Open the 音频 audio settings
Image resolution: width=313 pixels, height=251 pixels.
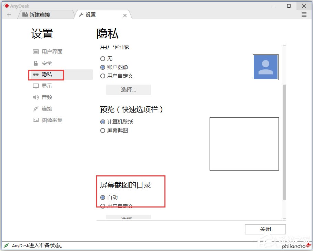click(45, 97)
